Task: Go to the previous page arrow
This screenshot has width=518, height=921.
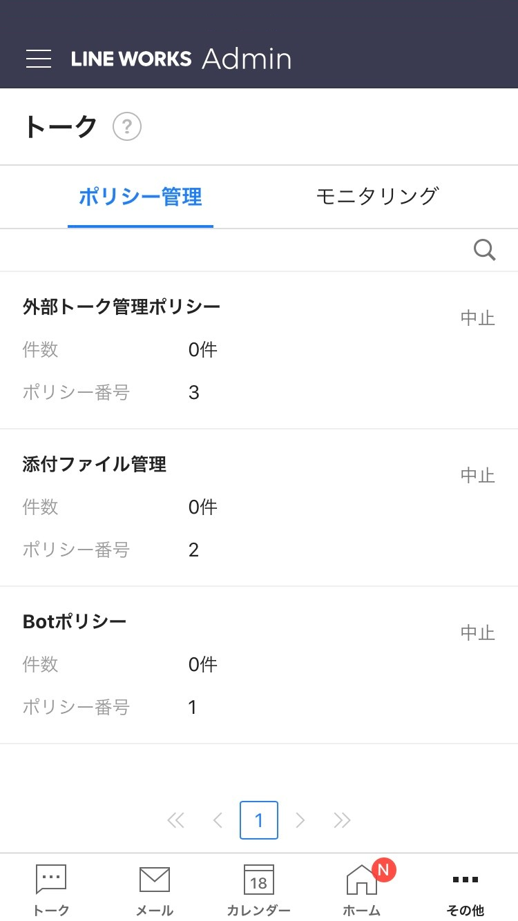Action: point(218,820)
